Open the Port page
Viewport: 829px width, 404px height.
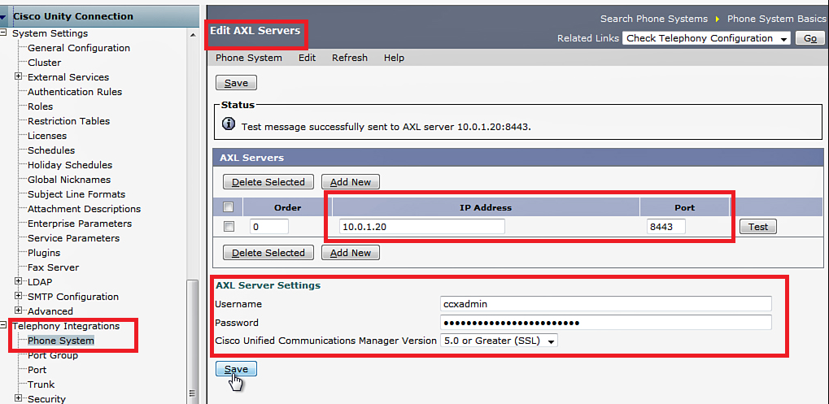37,370
